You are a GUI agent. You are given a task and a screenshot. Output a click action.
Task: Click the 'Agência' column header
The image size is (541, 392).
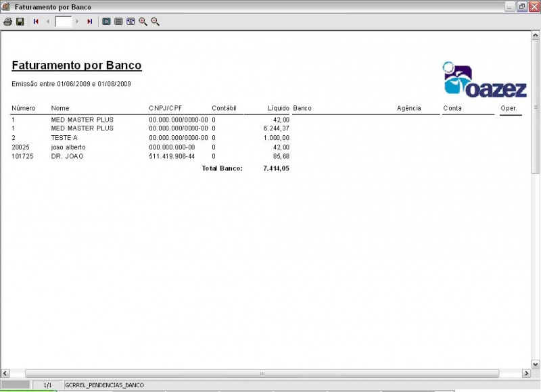(x=409, y=108)
